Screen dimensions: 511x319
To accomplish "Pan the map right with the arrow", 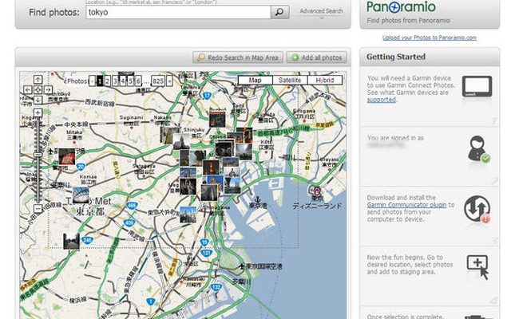I will pos(48,89).
